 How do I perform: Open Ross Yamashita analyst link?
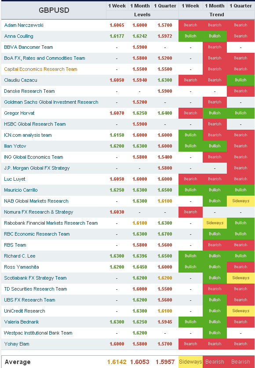tap(22, 267)
